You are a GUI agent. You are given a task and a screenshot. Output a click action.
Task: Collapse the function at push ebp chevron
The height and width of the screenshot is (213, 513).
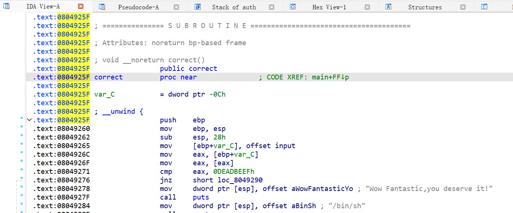pos(29,120)
